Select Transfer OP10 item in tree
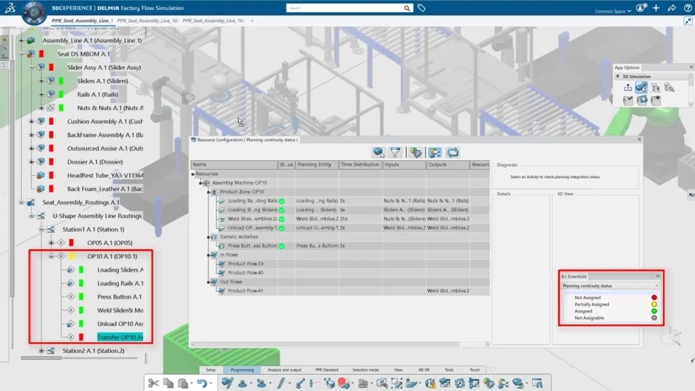This screenshot has height=391, width=695. pyautogui.click(x=119, y=337)
